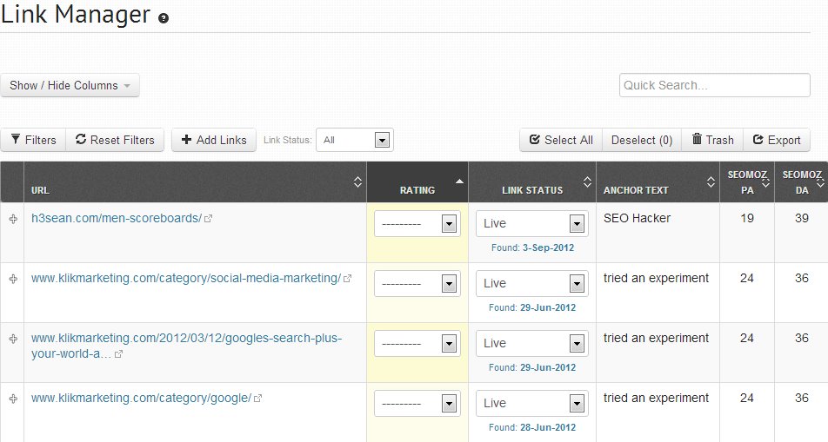The width and height of the screenshot is (828, 442).
Task: Click the help question mark icon
Action: click(164, 18)
